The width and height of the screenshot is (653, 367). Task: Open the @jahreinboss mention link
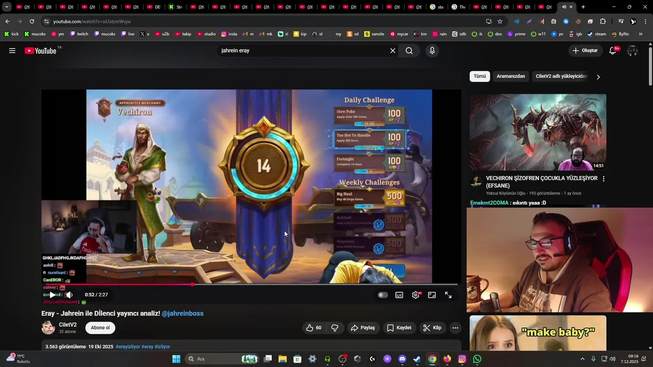[183, 313]
